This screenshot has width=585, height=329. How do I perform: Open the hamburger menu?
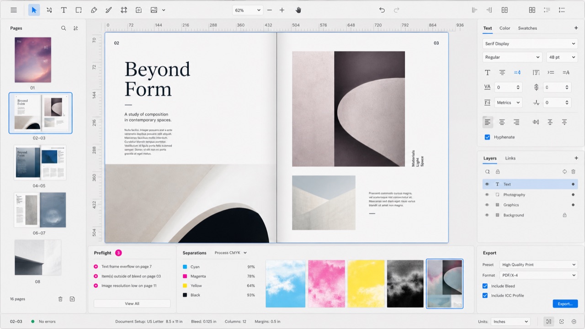pyautogui.click(x=14, y=10)
